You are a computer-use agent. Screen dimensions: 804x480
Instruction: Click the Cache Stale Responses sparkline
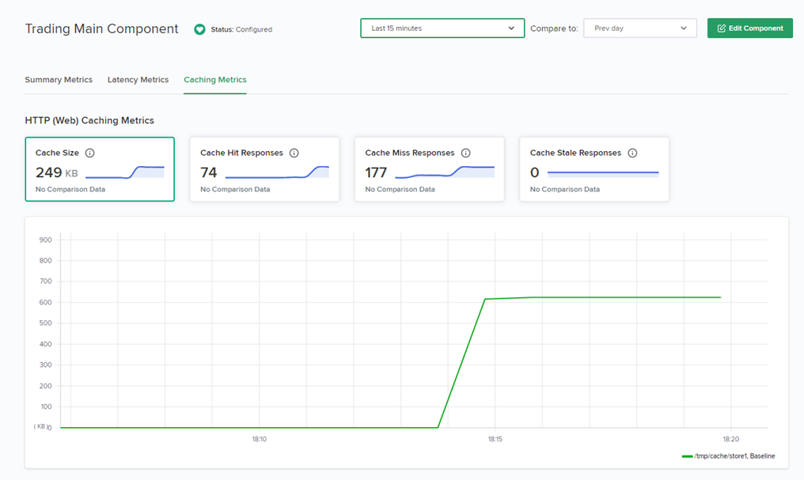603,173
